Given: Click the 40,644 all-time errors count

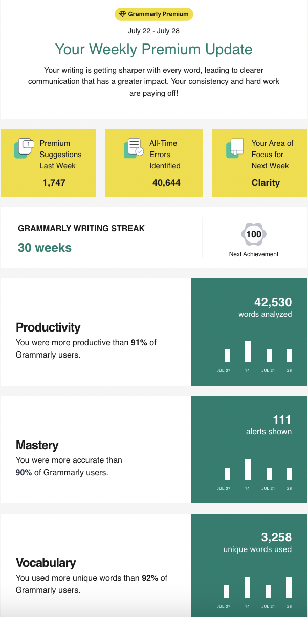Looking at the screenshot, I should (166, 182).
